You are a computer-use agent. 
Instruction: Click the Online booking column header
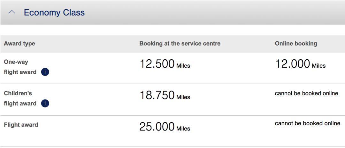[296, 43]
